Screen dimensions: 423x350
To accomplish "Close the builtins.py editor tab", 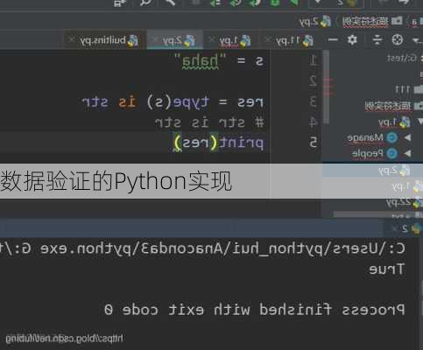I will click(x=72, y=39).
